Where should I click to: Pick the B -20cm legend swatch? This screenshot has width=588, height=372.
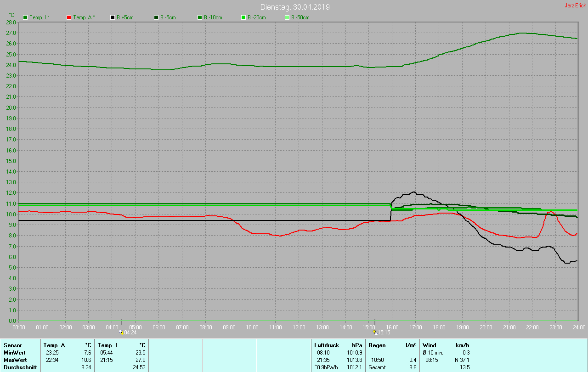tap(243, 17)
